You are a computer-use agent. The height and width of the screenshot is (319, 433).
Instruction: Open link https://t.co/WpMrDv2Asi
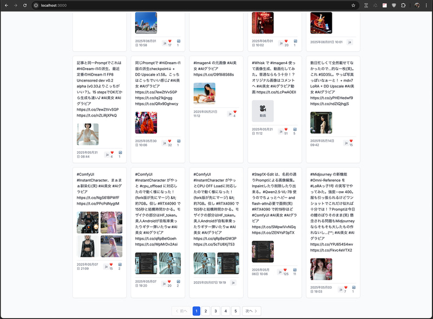pyautogui.click(x=156, y=245)
